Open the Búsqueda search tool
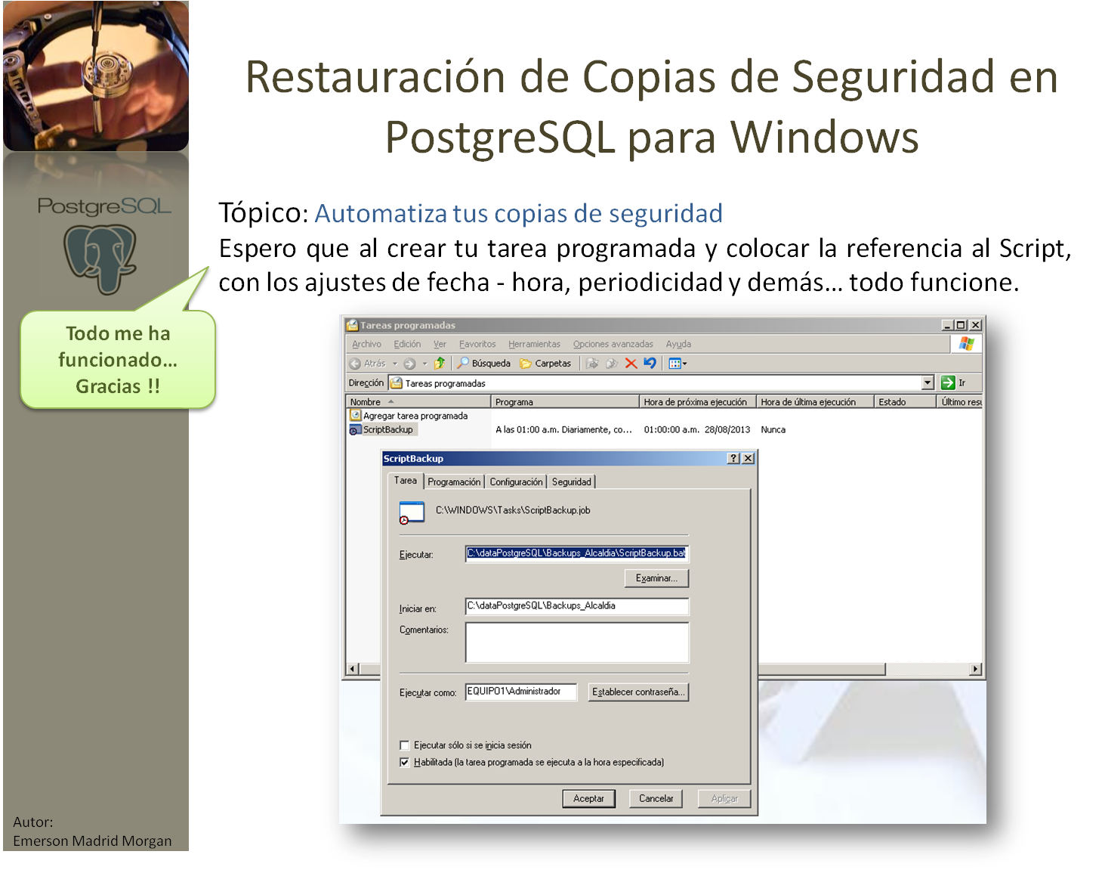 [484, 364]
